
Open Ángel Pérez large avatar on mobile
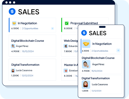[86, 64]
